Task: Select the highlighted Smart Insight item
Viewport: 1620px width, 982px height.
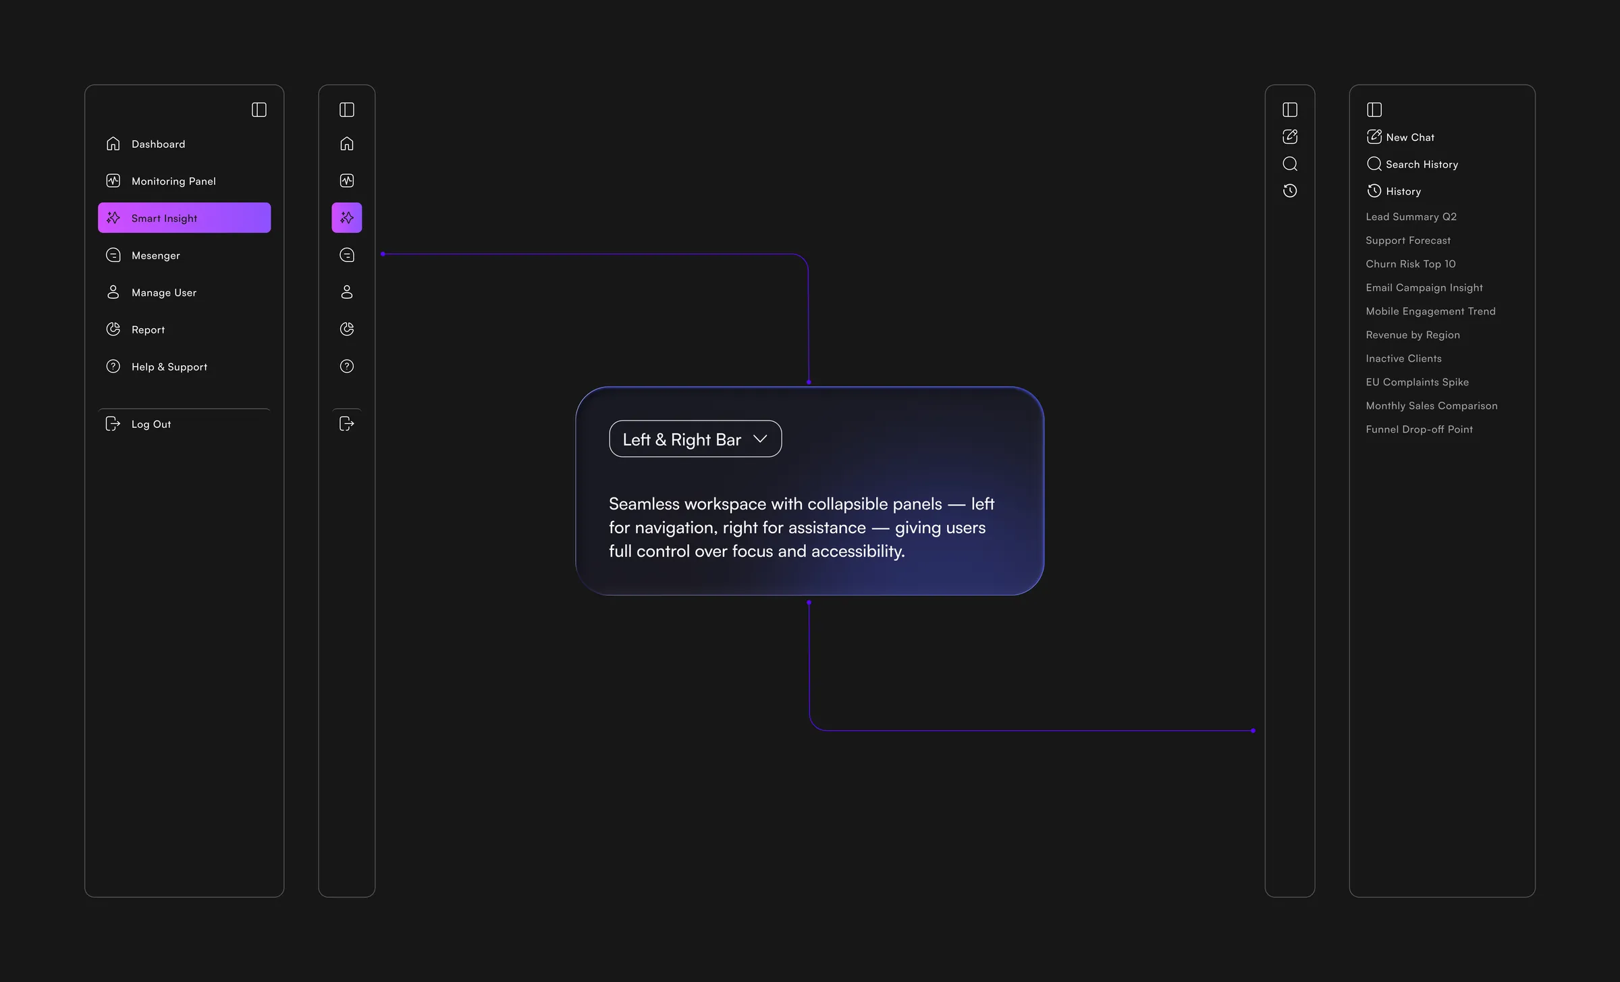Action: tap(184, 218)
